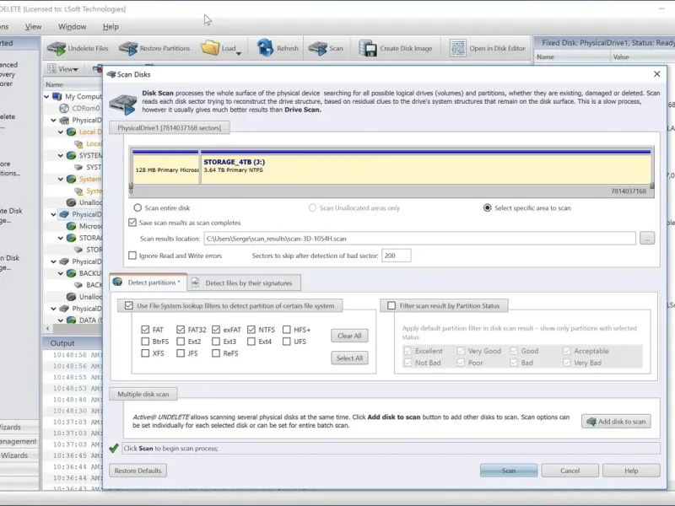This screenshot has height=506, width=675.
Task: Click the sectors to skip input field
Action: point(396,256)
